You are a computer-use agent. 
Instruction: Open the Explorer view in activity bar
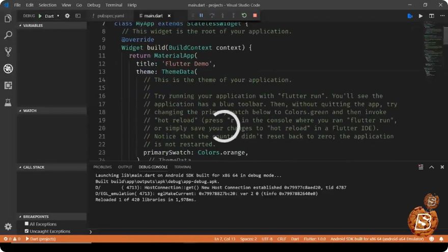point(8,18)
